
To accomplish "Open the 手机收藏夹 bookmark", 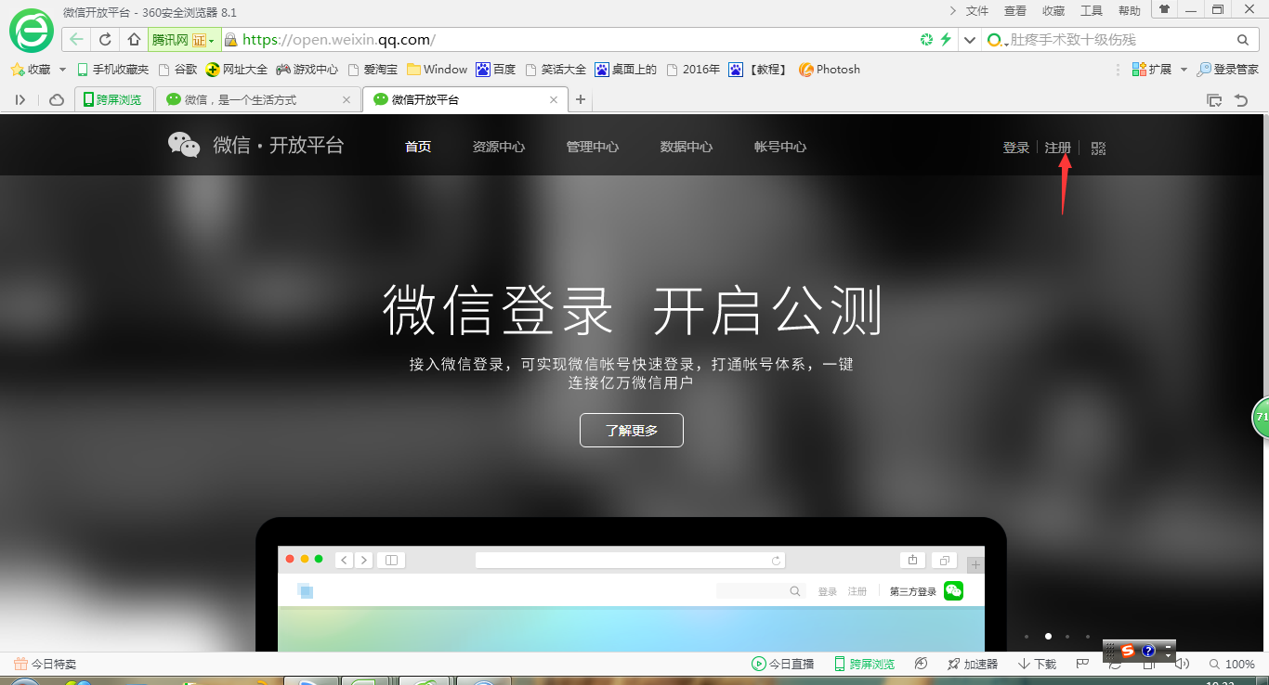I will pos(112,70).
